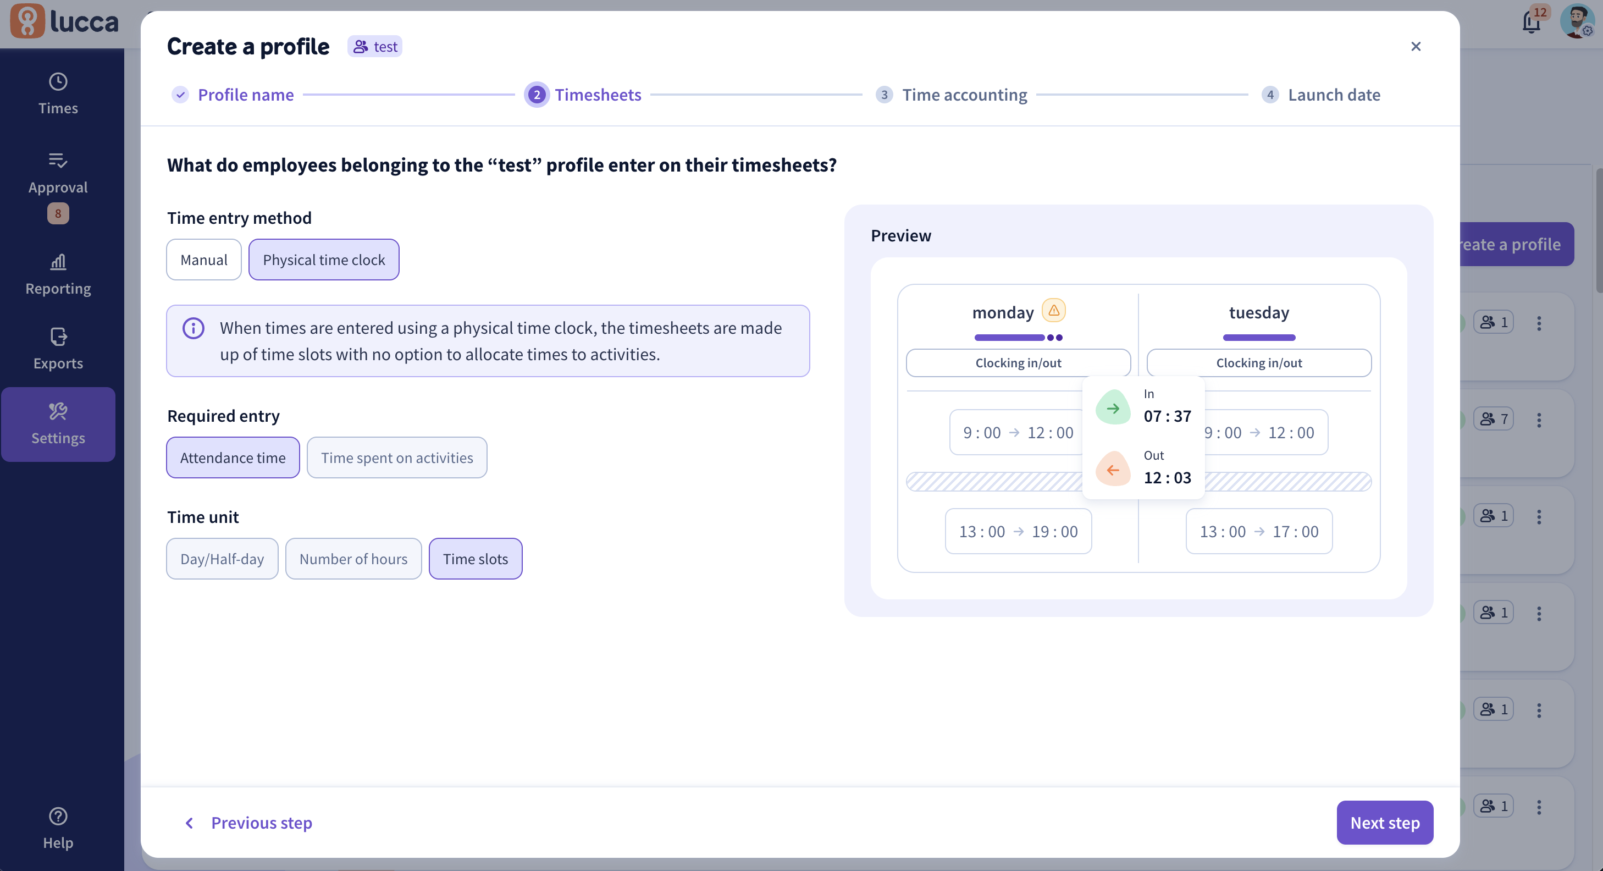Open the Reporting chart icon
The height and width of the screenshot is (871, 1603).
58,262
